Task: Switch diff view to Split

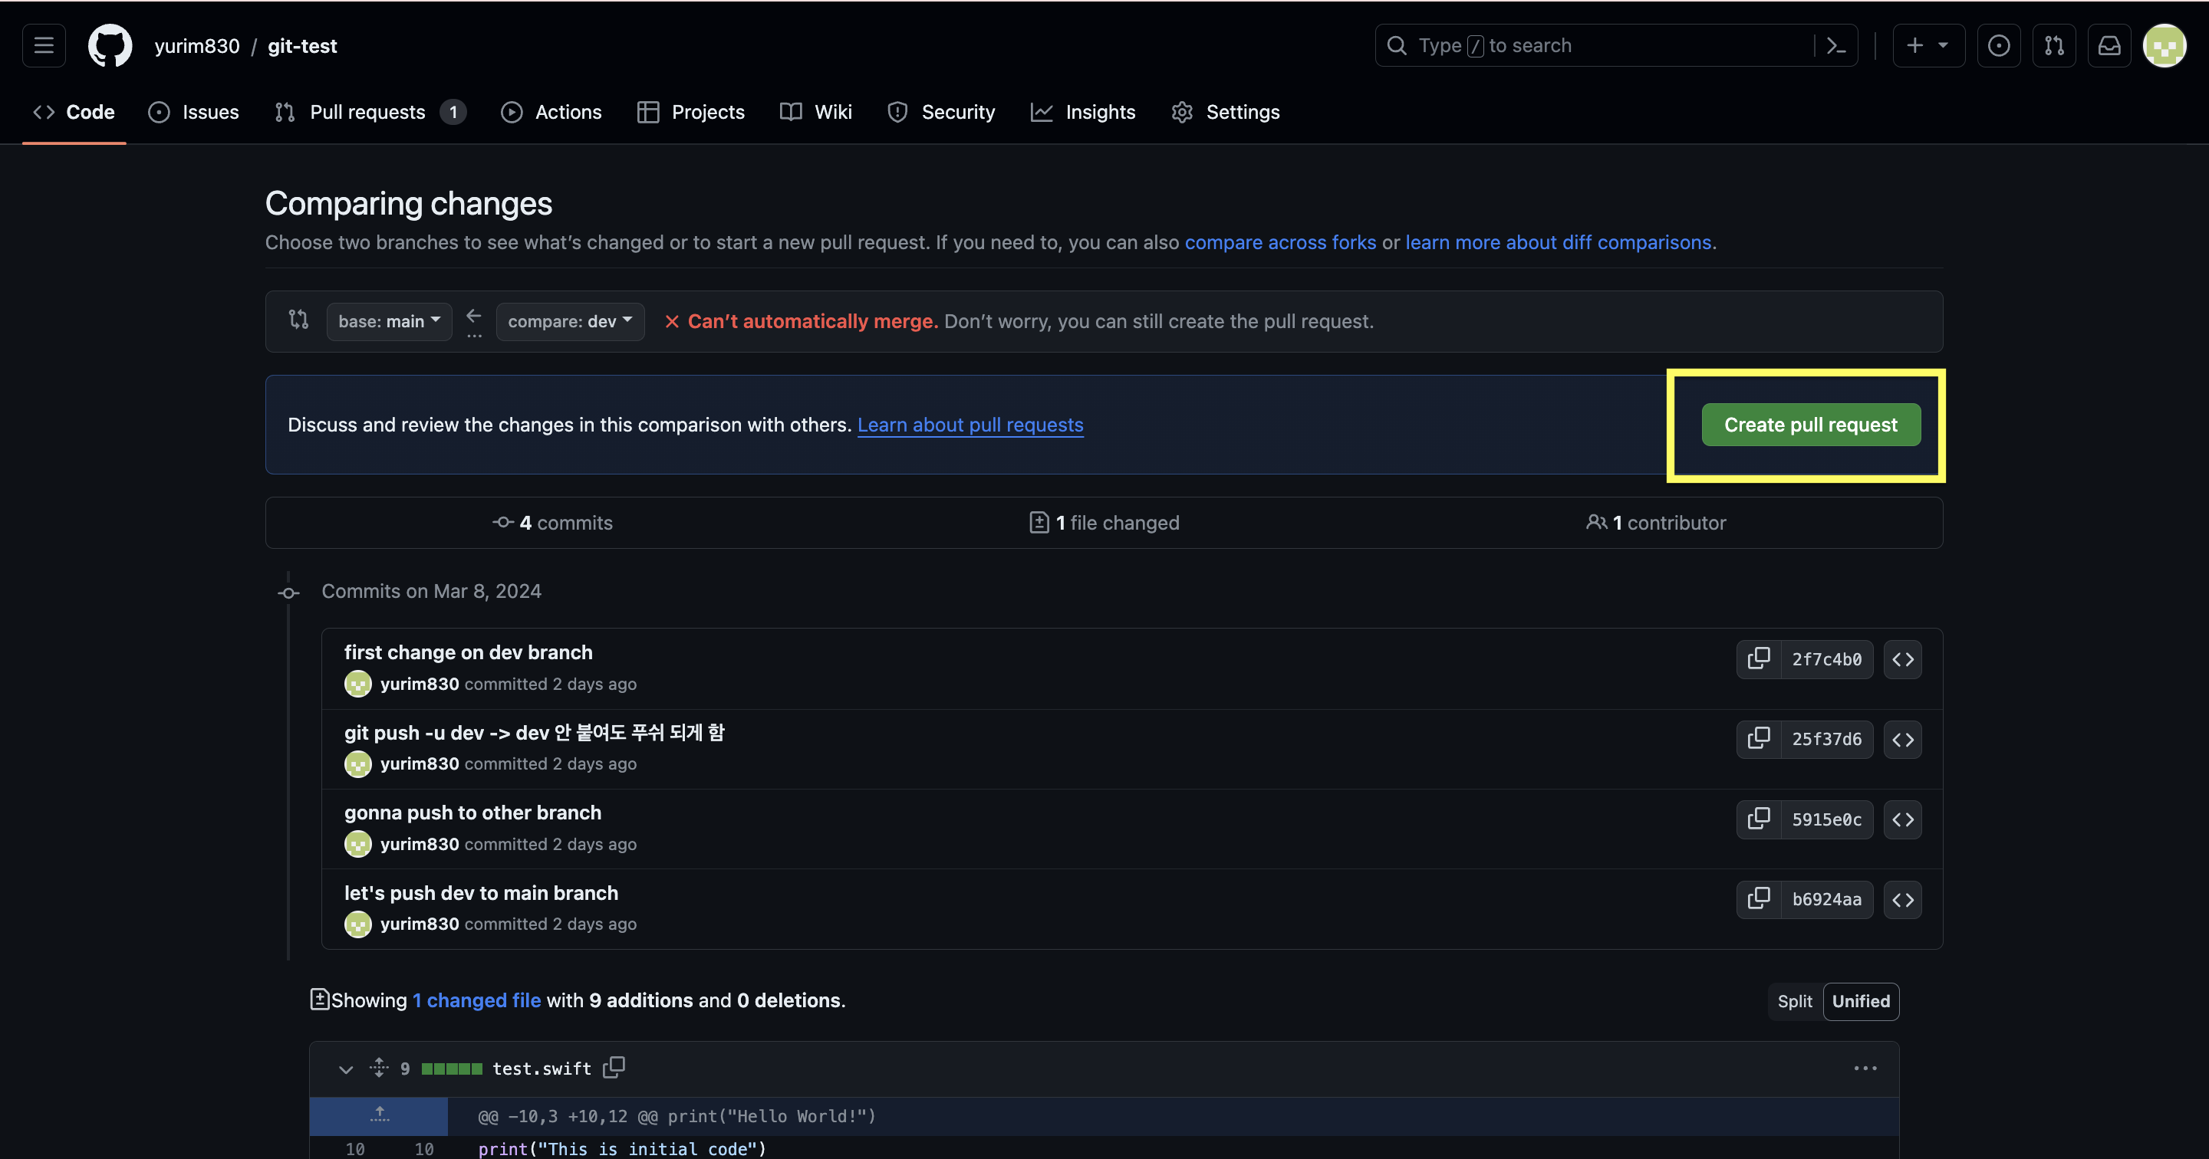Action: 1794,1001
